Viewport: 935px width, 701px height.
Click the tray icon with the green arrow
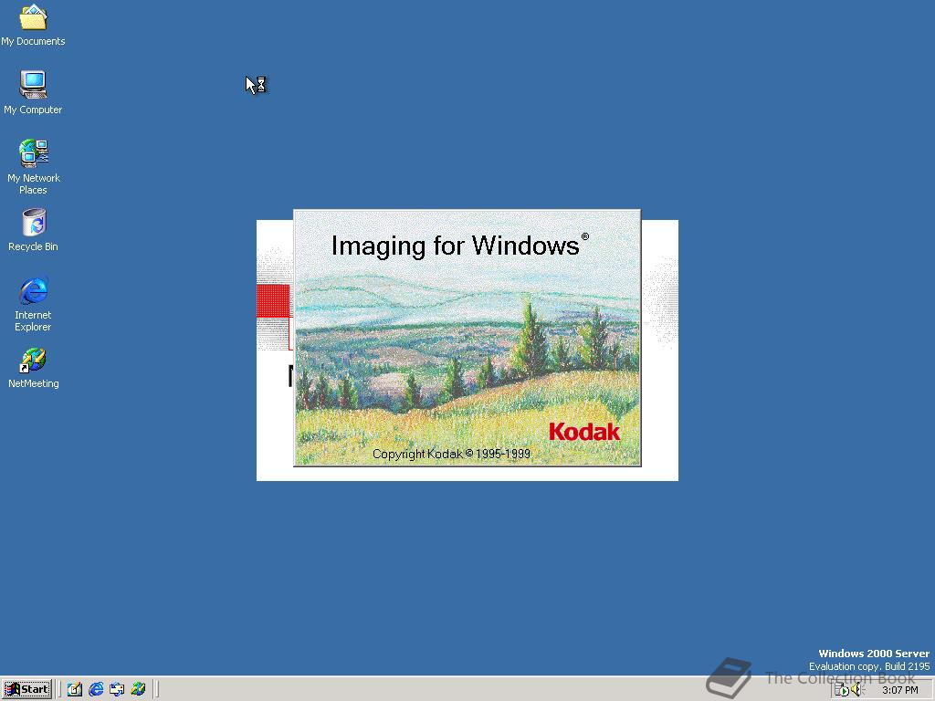tap(841, 690)
